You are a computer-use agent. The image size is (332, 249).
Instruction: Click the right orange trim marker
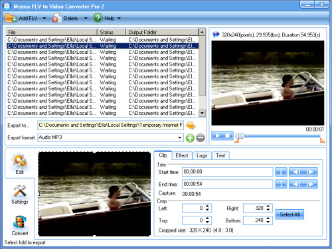pos(323,140)
